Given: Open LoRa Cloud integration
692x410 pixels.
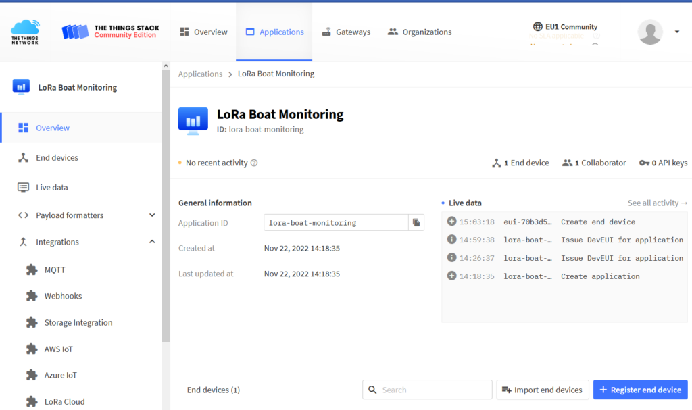Looking at the screenshot, I should pyautogui.click(x=64, y=401).
